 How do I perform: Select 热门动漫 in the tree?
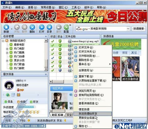pos(19,56)
